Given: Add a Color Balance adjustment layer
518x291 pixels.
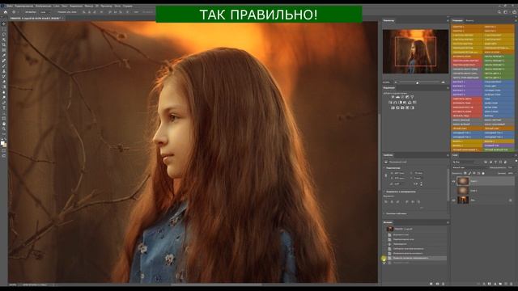Looking at the screenshot, I should tap(396, 103).
